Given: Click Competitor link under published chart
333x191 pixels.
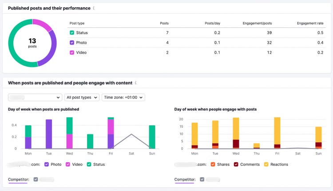Looking at the screenshot, I should pos(19,180).
